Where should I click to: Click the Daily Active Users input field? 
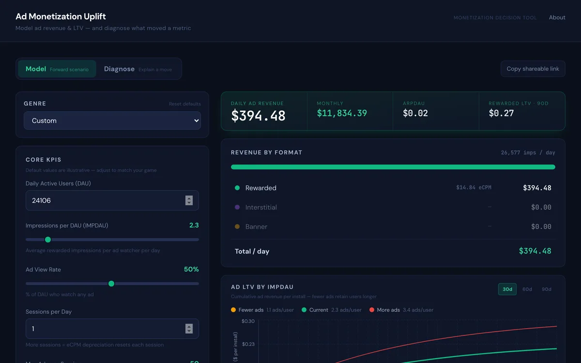tap(112, 200)
